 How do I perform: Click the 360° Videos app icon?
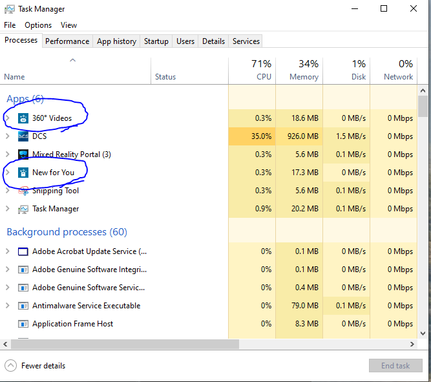[x=23, y=118]
